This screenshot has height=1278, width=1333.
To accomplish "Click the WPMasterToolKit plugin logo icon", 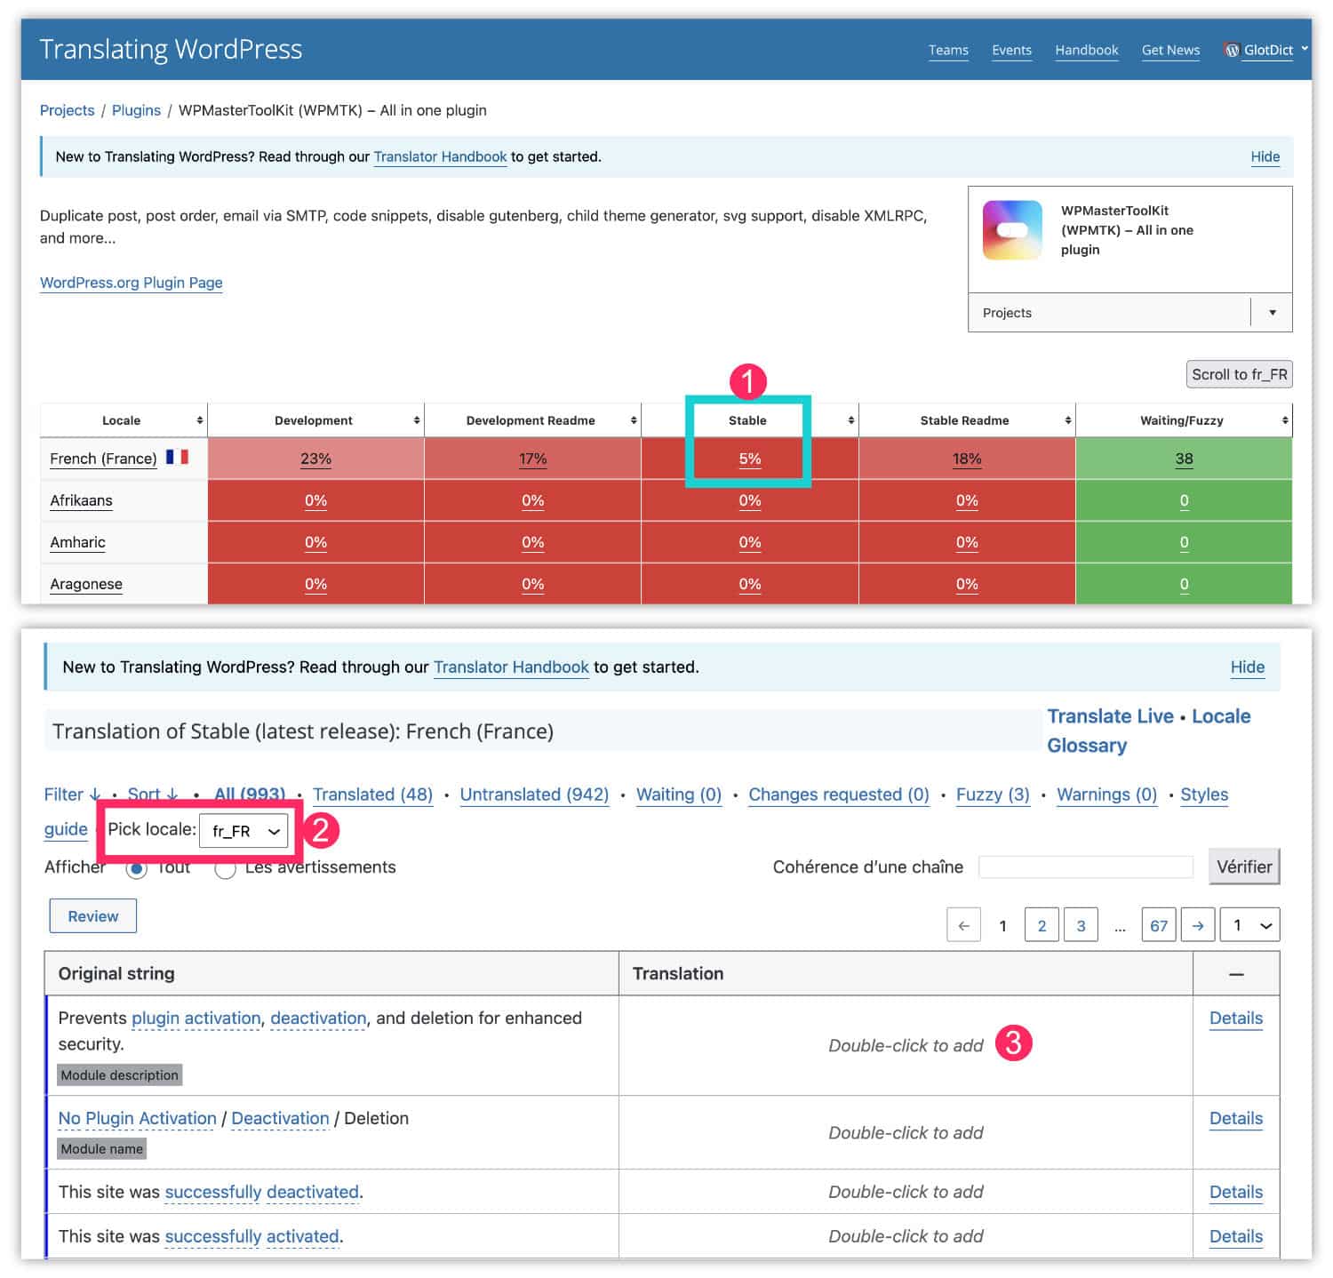I will coord(1012,230).
